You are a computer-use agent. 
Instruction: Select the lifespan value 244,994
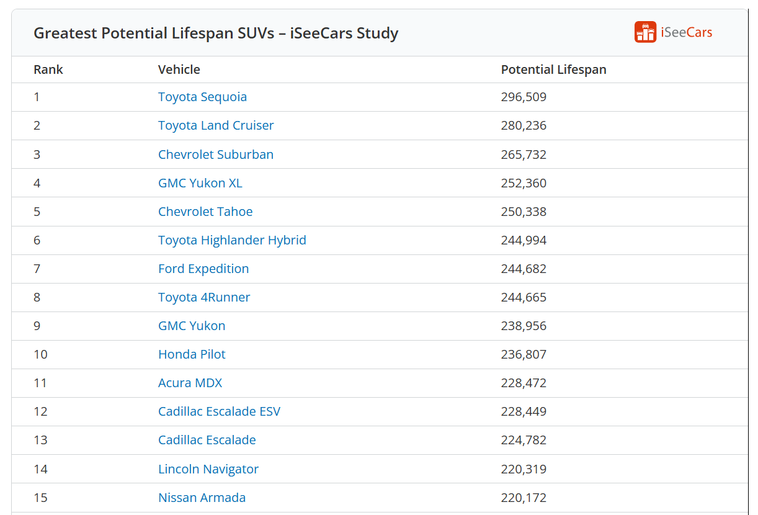click(524, 240)
